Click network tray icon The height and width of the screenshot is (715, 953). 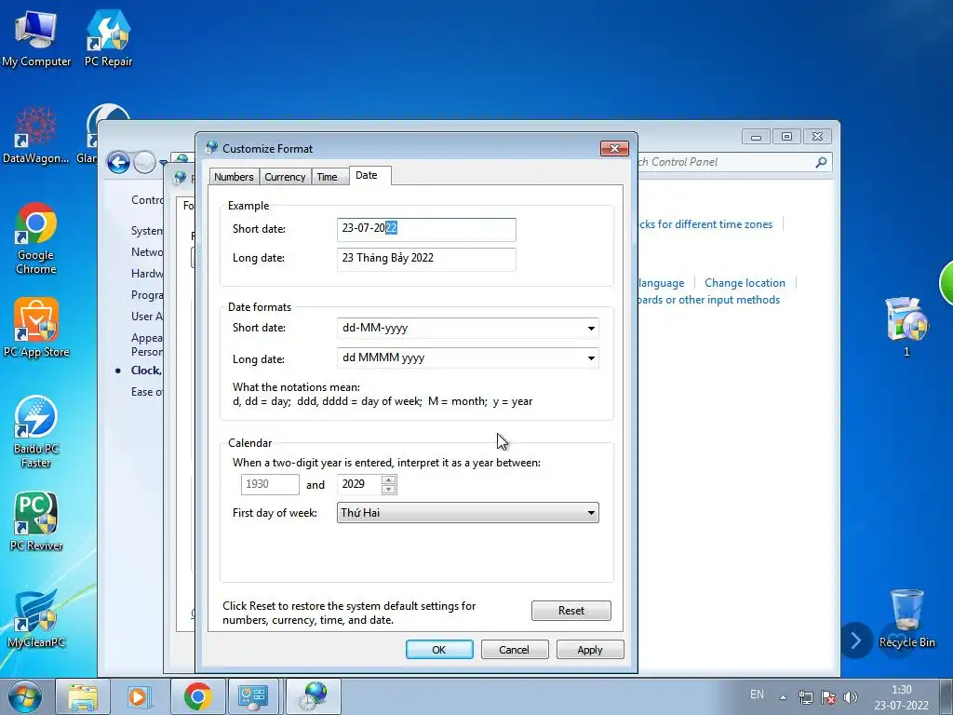click(x=806, y=697)
